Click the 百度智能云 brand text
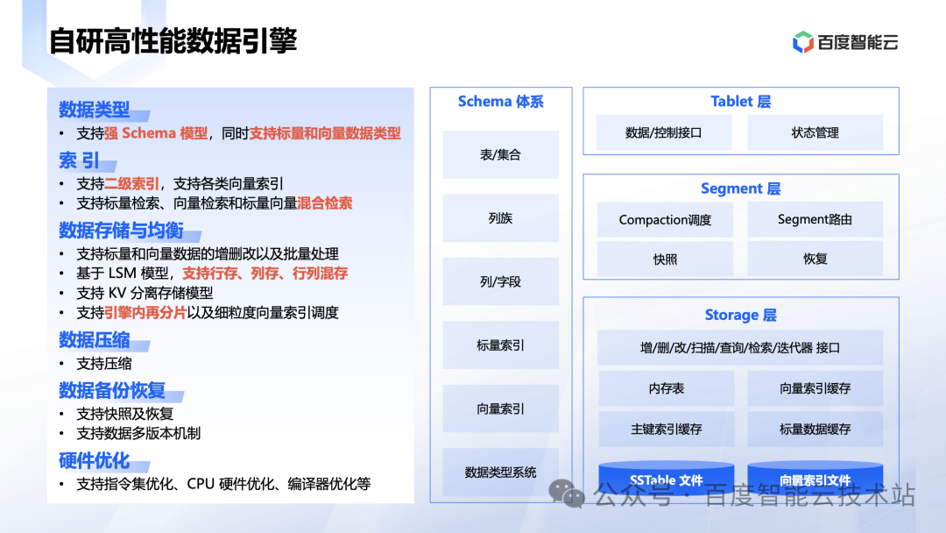946x533 pixels. [858, 42]
